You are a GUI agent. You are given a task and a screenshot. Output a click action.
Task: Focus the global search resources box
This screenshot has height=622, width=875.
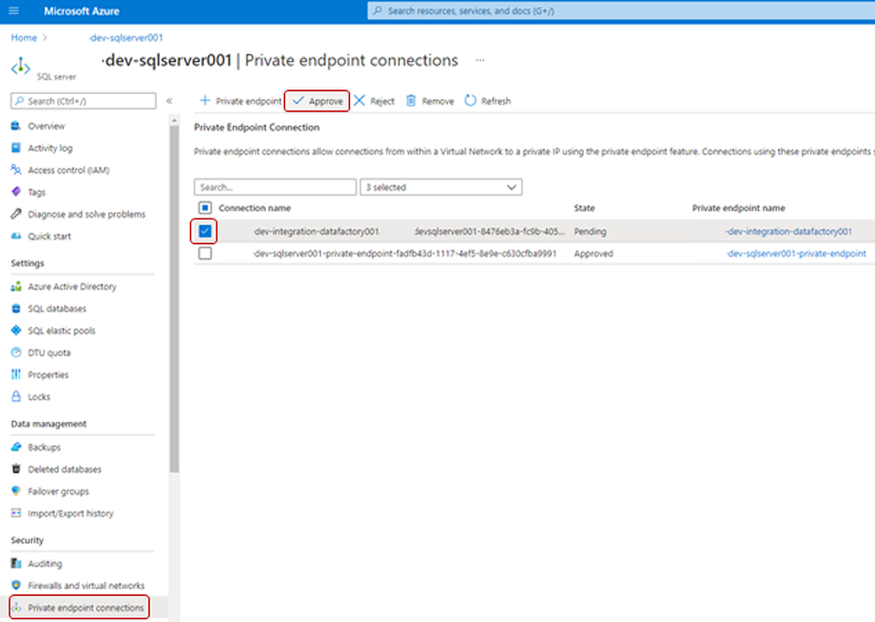coord(621,11)
